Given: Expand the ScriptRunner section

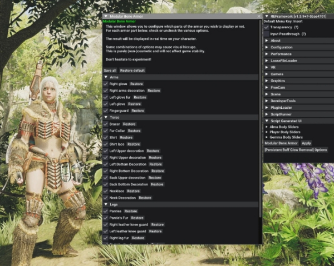Looking at the screenshot, I should (299, 114).
